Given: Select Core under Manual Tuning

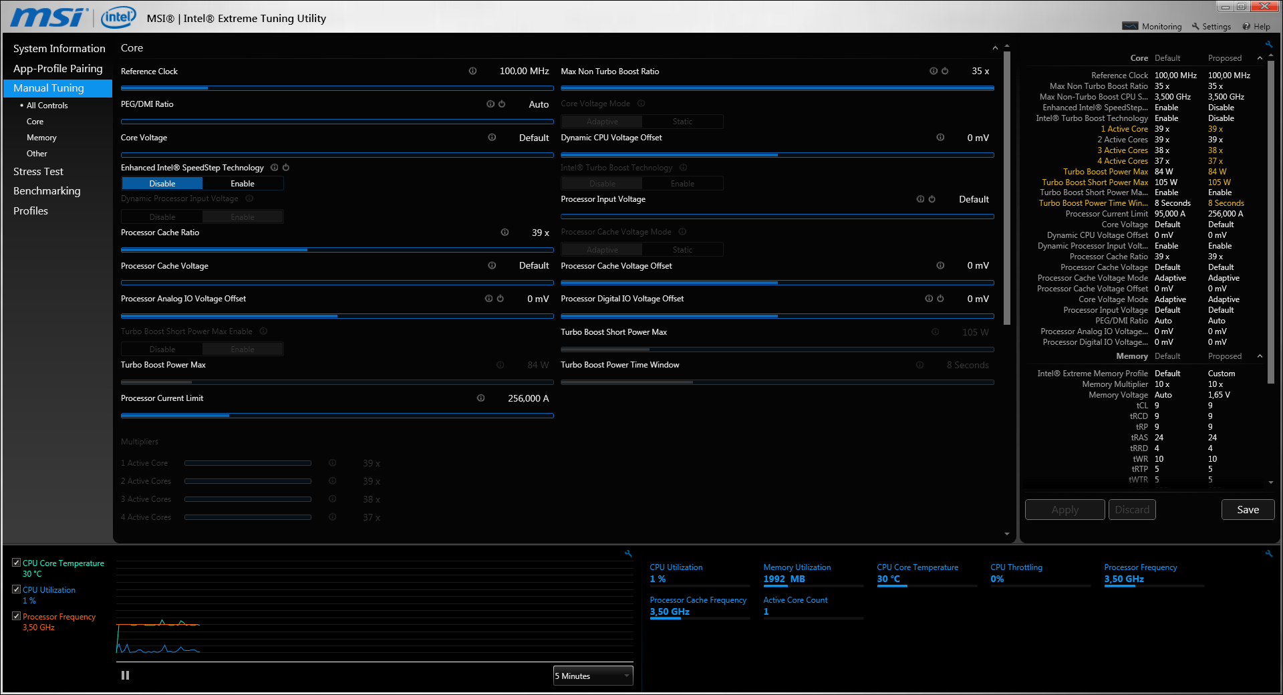Looking at the screenshot, I should [x=35, y=122].
